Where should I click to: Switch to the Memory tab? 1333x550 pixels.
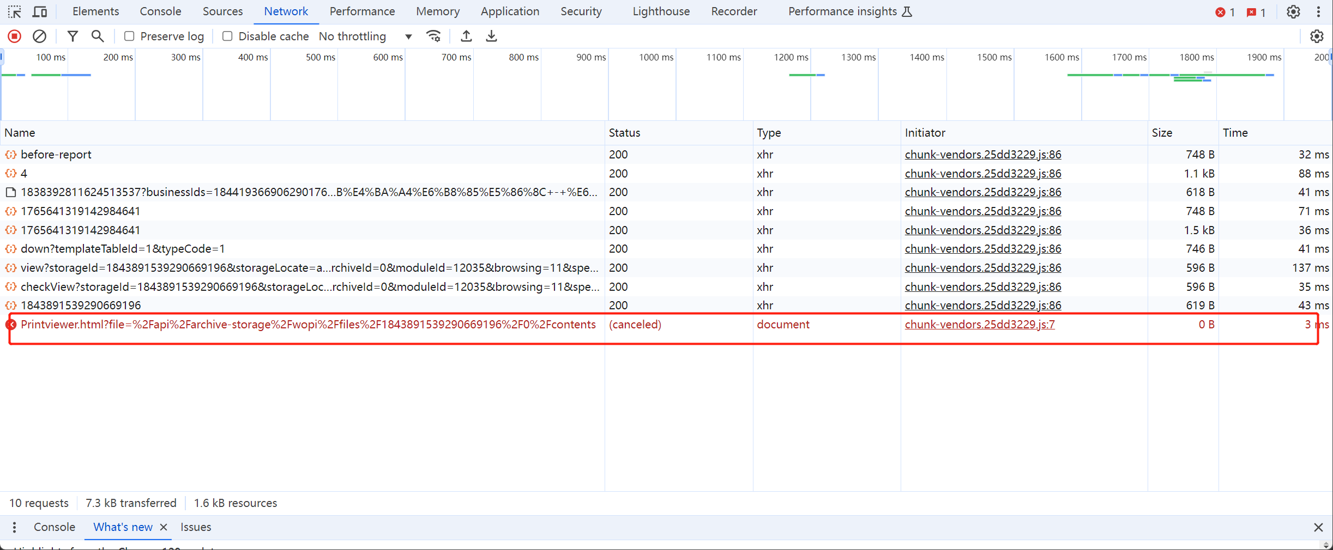coord(438,11)
